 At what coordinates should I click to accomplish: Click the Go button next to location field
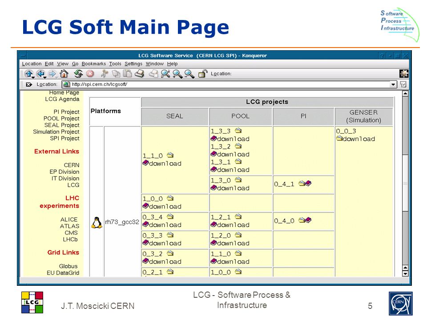(x=403, y=84)
